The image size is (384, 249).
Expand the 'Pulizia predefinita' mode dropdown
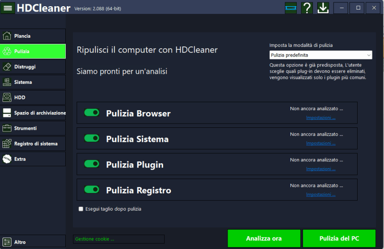pyautogui.click(x=320, y=55)
